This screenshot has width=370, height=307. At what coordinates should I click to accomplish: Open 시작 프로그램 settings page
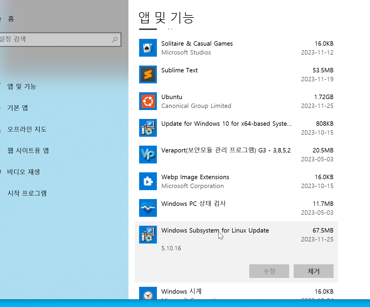27,193
